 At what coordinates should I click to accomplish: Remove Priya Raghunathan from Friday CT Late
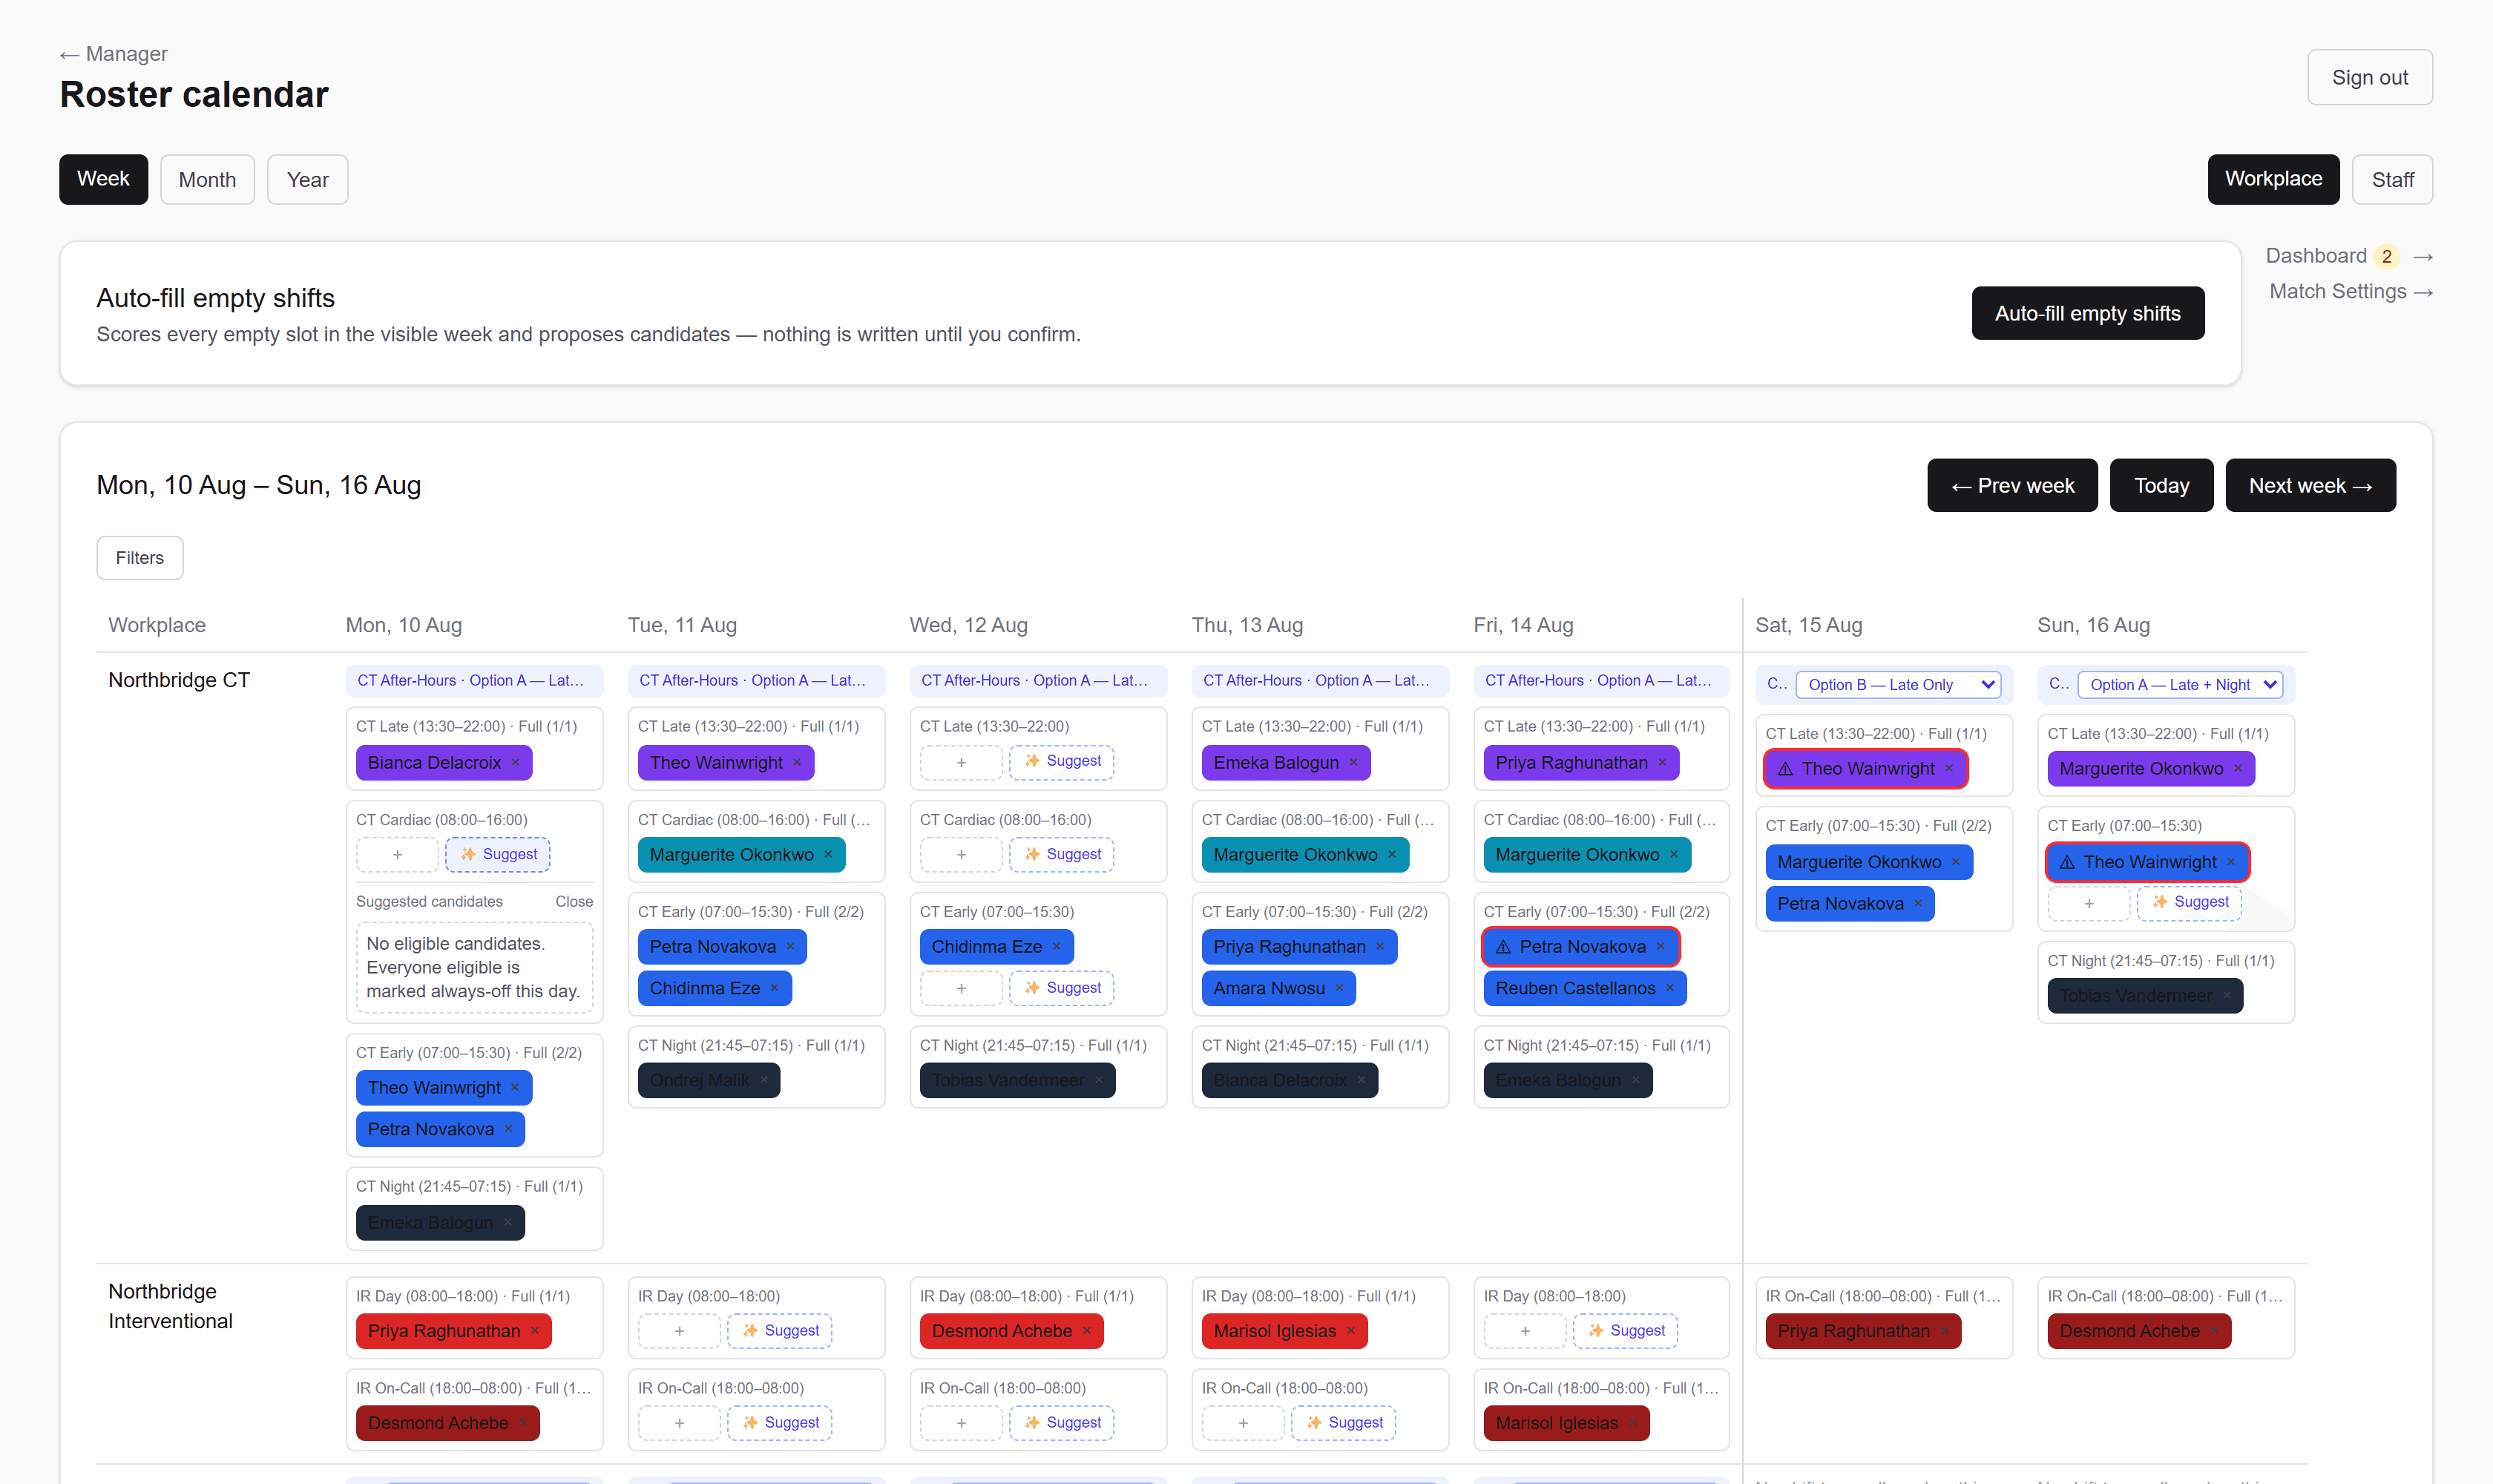point(1663,762)
